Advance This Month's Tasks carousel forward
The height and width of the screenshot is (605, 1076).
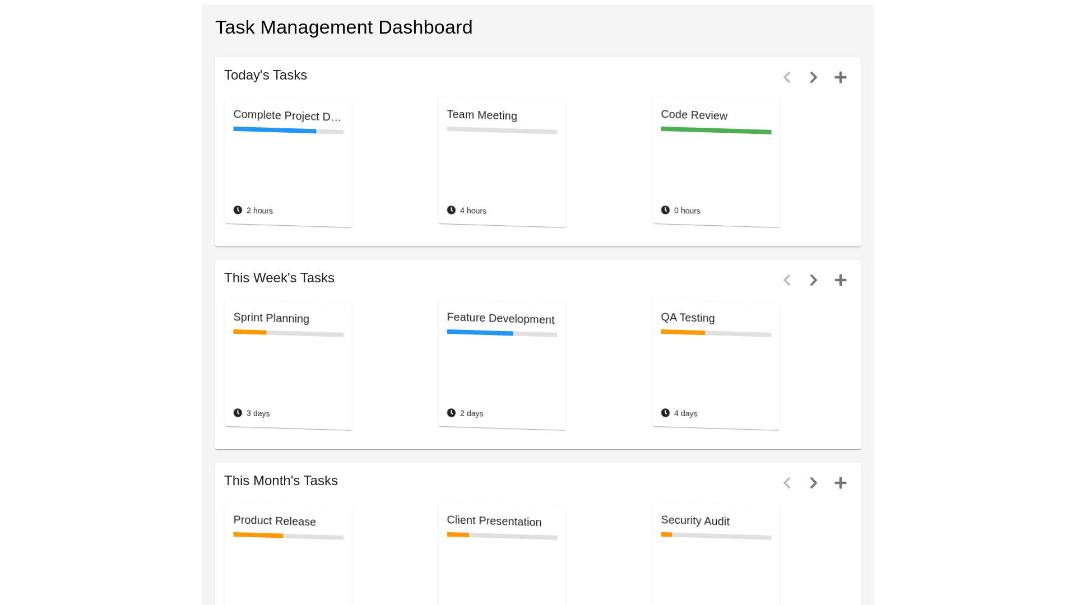tap(813, 483)
